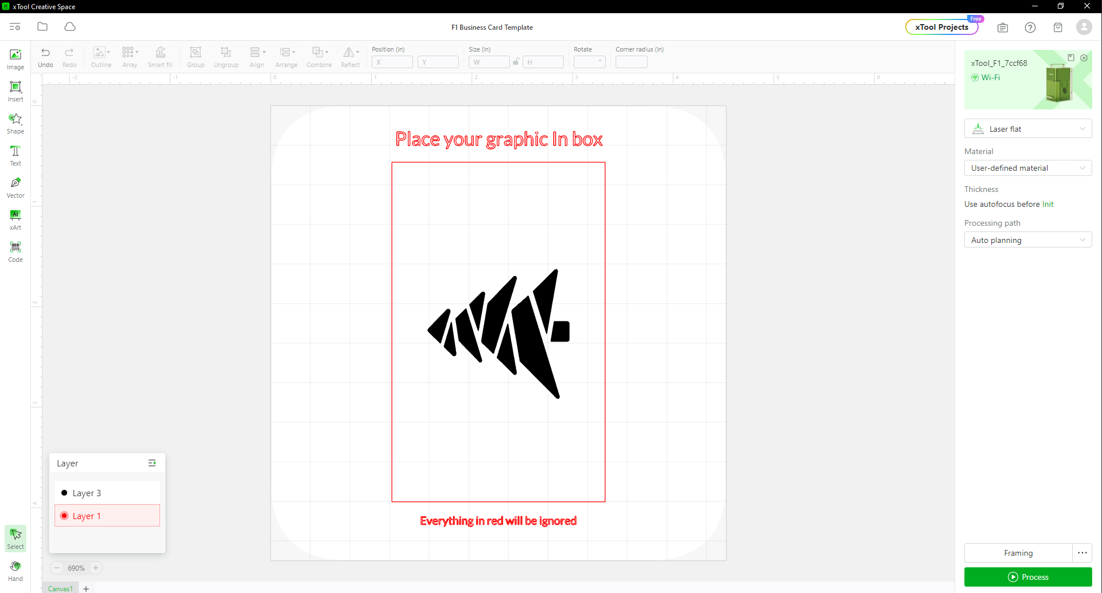Viewport: 1102px width, 593px height.
Task: Toggle the size aspect ratio lock
Action: coord(516,62)
